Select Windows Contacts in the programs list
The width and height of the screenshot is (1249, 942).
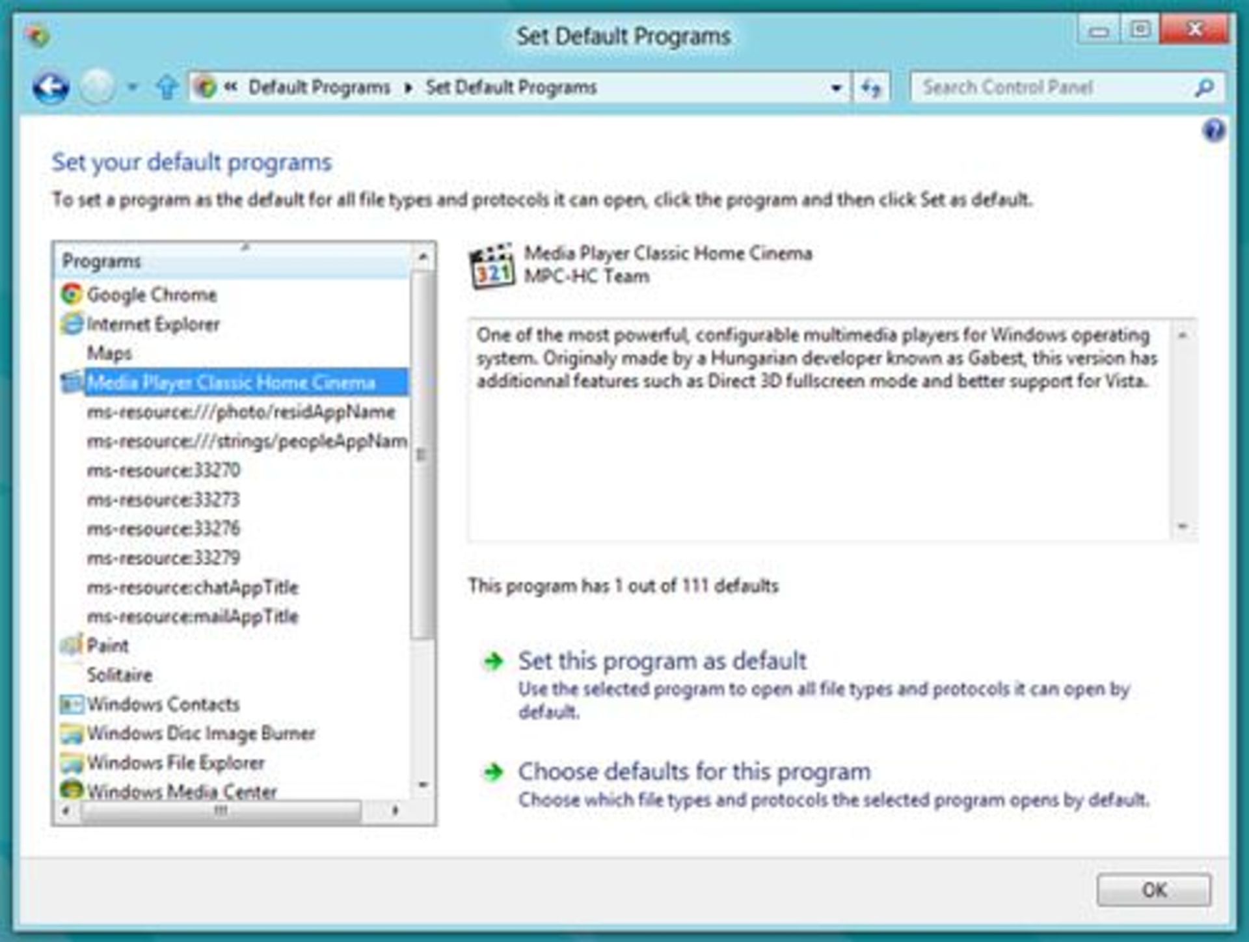click(163, 704)
